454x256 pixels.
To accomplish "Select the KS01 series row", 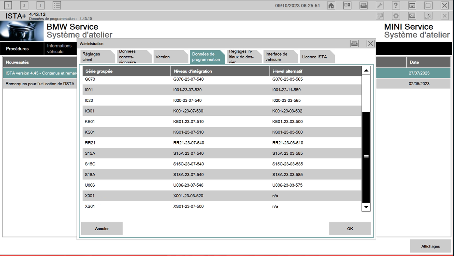I will tap(222, 132).
